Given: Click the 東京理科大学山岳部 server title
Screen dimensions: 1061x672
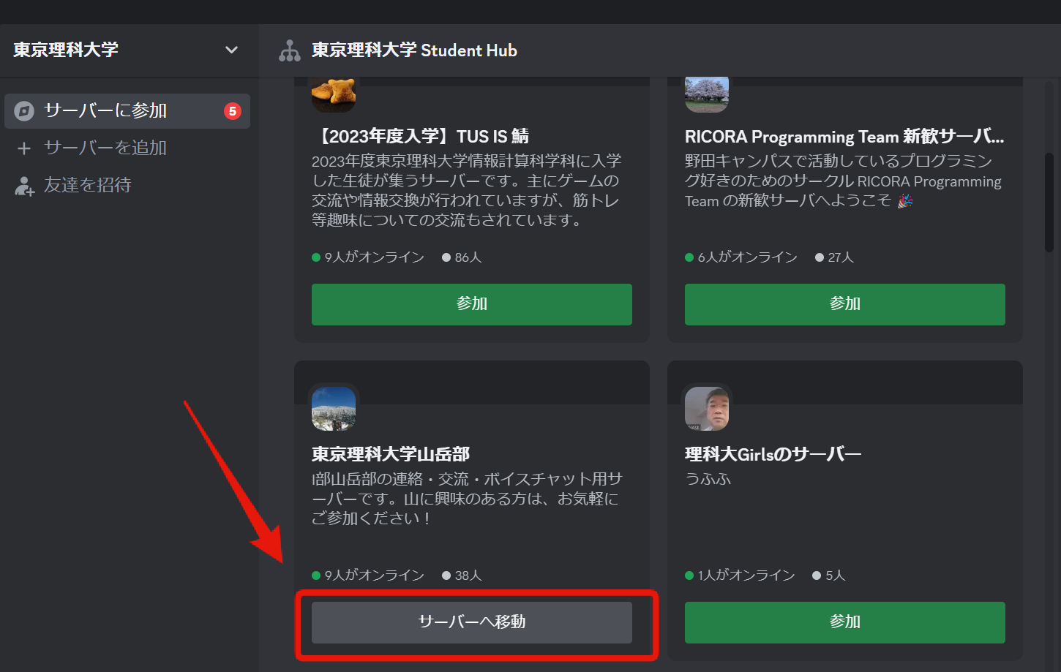Looking at the screenshot, I should coord(391,454).
